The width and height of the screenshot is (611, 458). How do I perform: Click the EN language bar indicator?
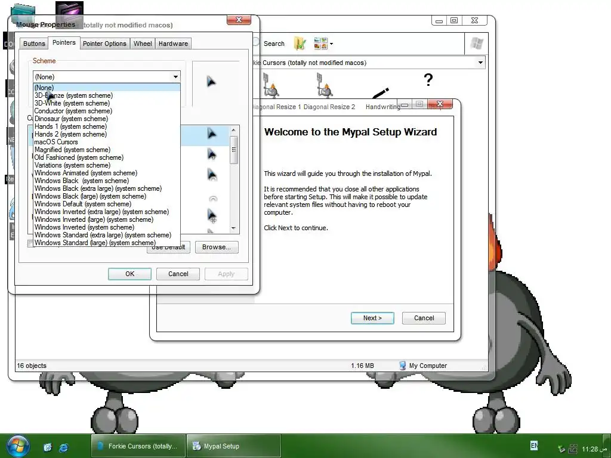(x=534, y=445)
